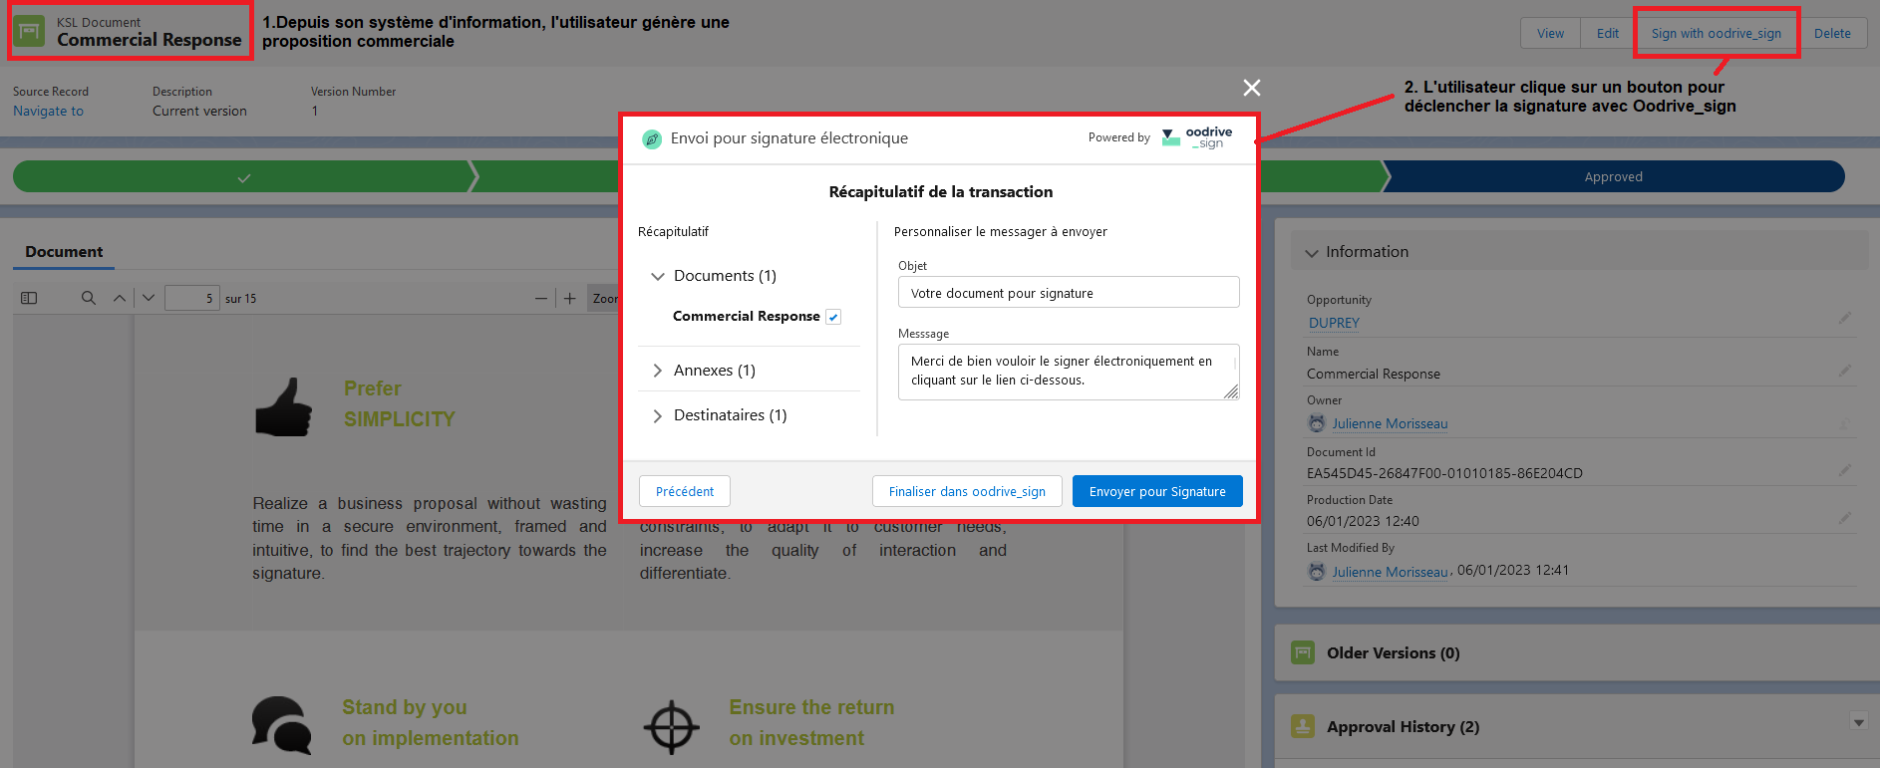
Task: Open the DUPREY opportunity link
Action: (1334, 323)
